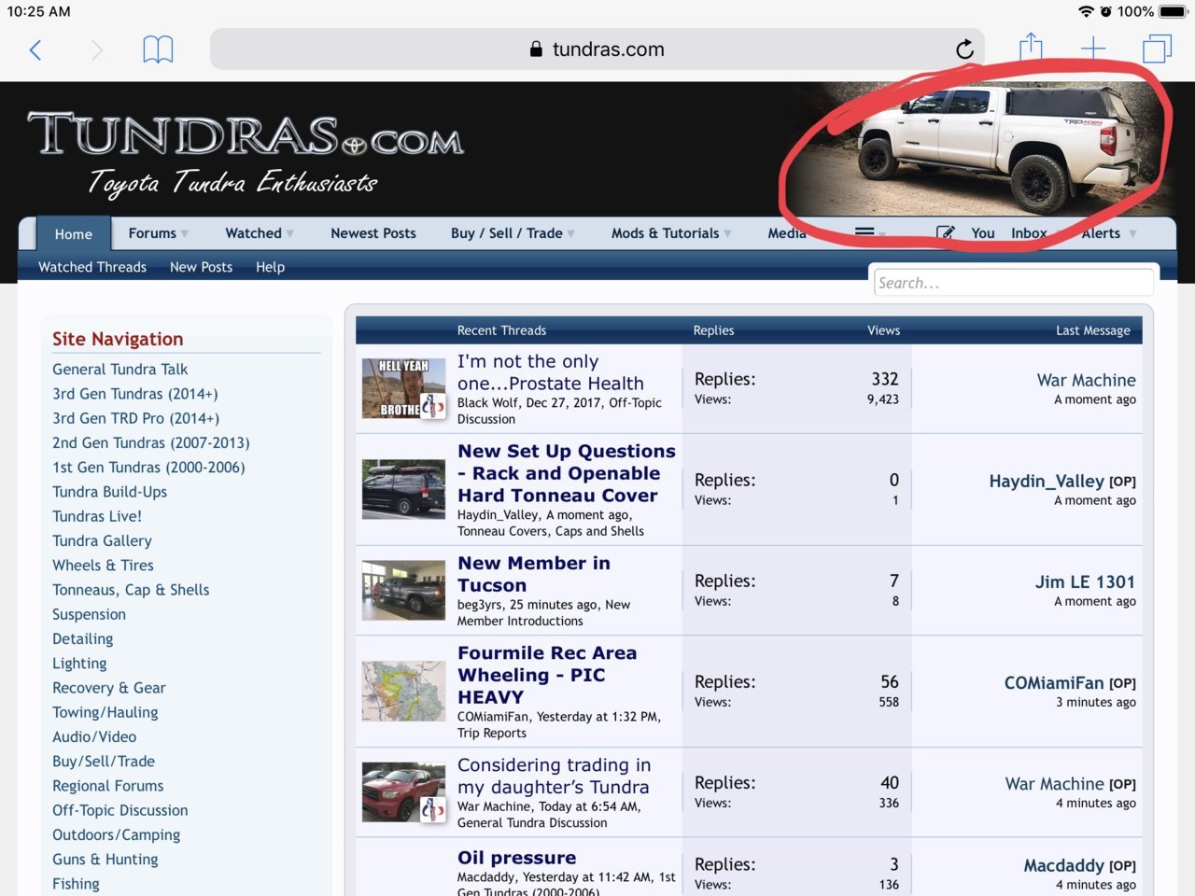Viewport: 1195px width, 896px height.
Task: Open the Inbox link
Action: click(1029, 233)
